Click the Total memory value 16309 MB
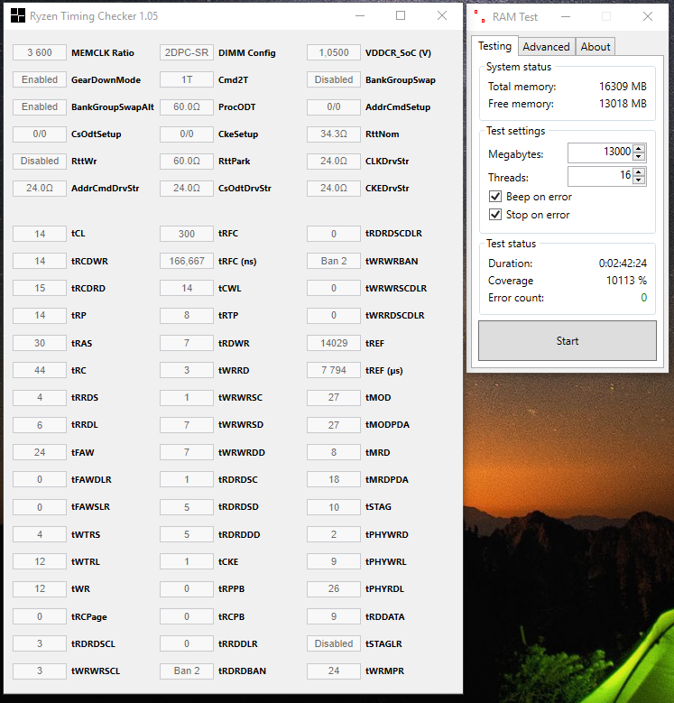 [x=623, y=87]
